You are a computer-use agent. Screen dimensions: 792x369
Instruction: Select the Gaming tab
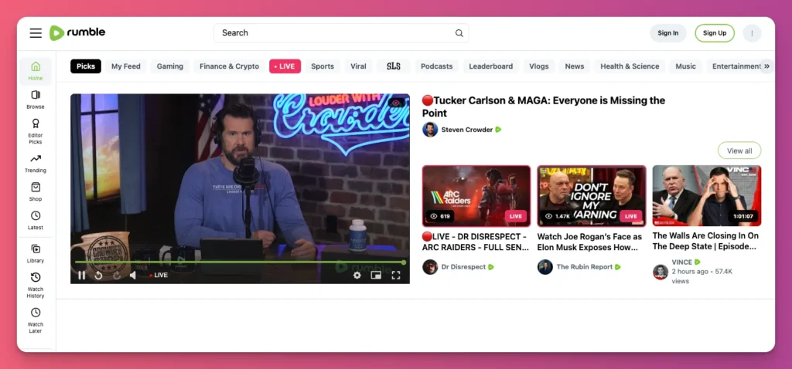click(169, 66)
